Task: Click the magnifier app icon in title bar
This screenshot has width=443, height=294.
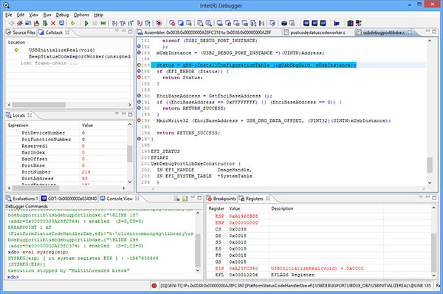Action: point(7,5)
